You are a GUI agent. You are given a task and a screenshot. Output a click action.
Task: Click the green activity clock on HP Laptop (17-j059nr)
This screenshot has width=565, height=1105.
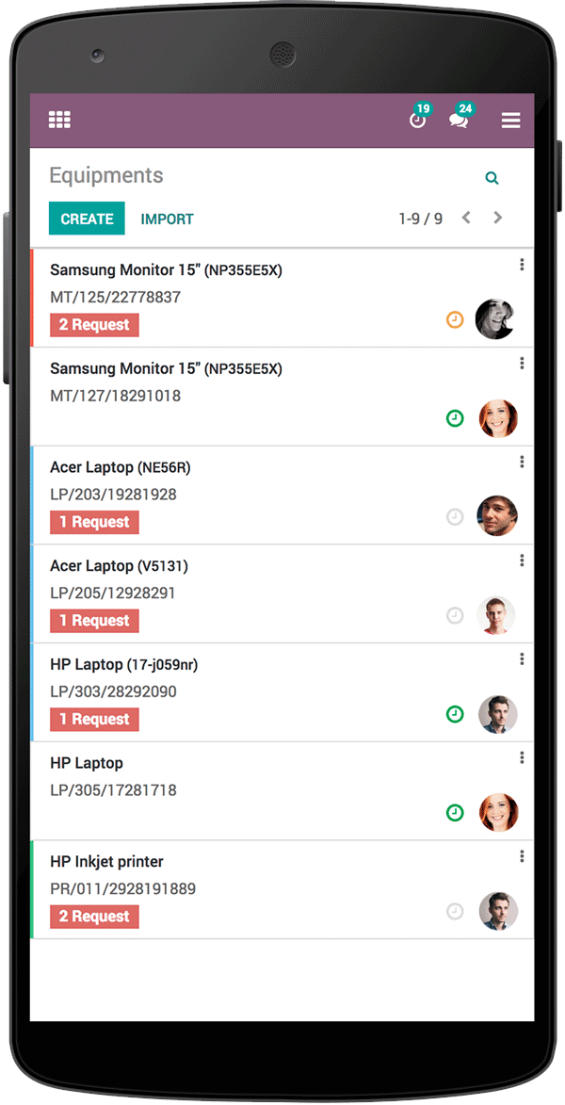(455, 715)
